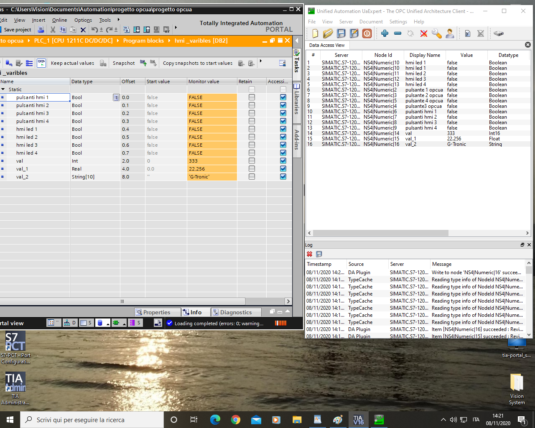Viewport: 535px width, 428px height.
Task: Toggle Retain checkbox for pulsanti hmi 1
Action: pyautogui.click(x=252, y=97)
